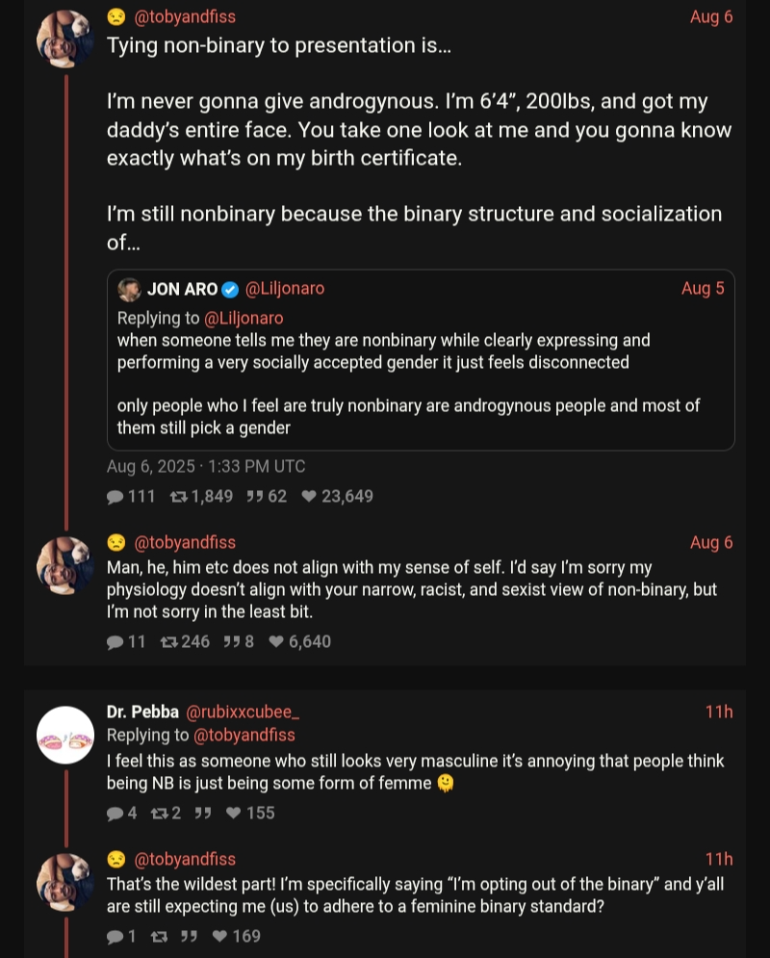Click the comment icon showing 111 replies
Image resolution: width=770 pixels, height=958 pixels.
115,497
